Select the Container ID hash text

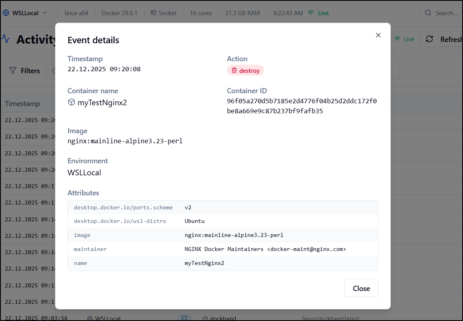[x=302, y=106]
